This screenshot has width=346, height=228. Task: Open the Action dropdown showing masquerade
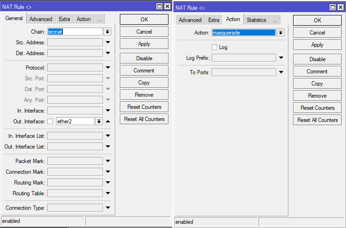[280, 33]
